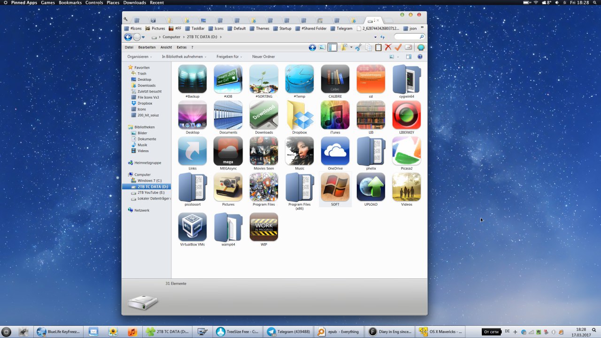Open the view options dropdown arrow
Image resolution: width=601 pixels, height=338 pixels.
[x=398, y=57]
